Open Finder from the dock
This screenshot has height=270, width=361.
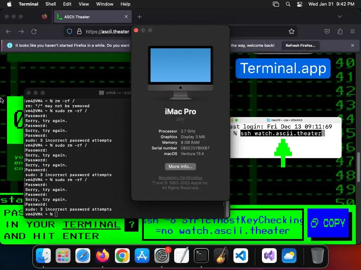43,256
